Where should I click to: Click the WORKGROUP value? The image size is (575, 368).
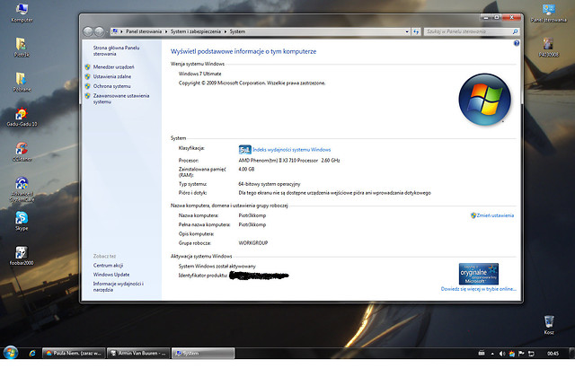pyautogui.click(x=253, y=242)
